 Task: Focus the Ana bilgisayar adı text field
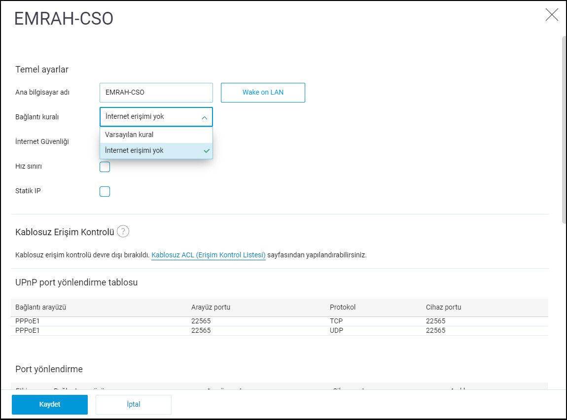pos(156,92)
